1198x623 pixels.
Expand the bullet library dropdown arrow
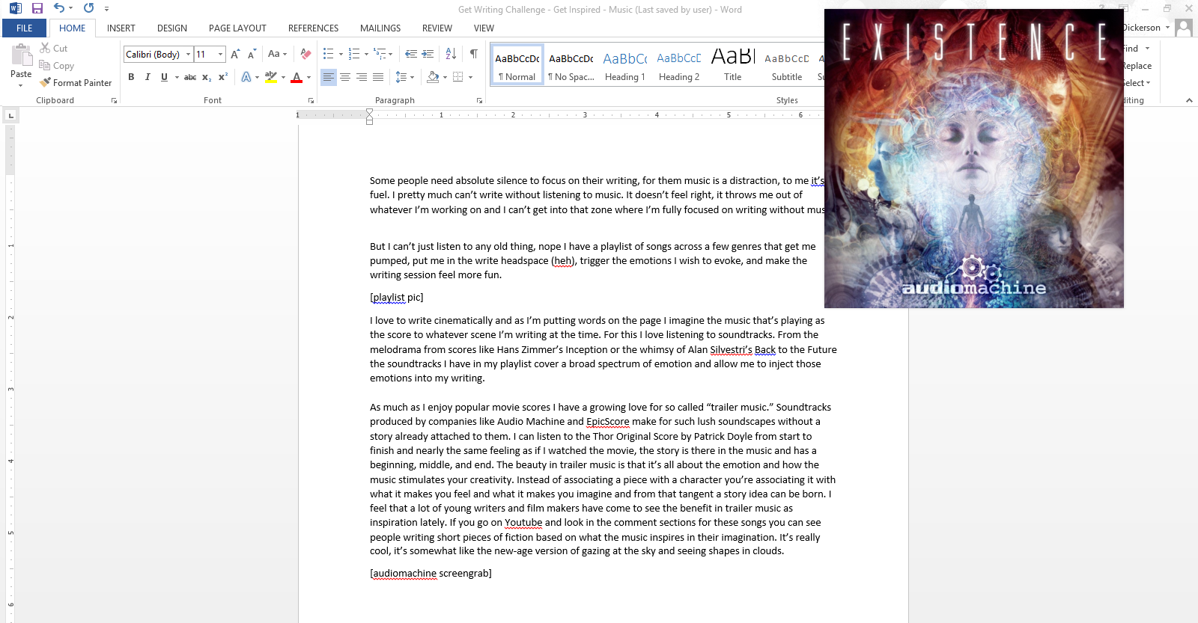click(x=341, y=54)
